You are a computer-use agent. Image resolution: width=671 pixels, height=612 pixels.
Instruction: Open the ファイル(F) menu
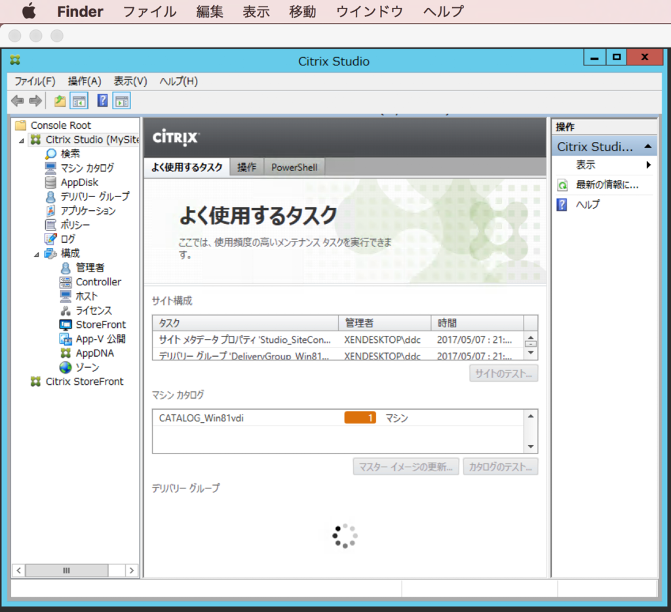[35, 81]
